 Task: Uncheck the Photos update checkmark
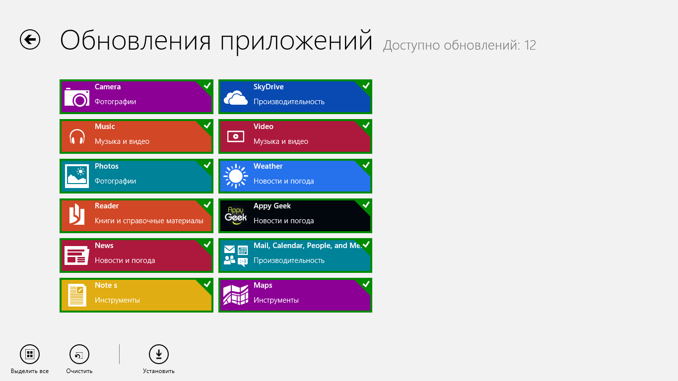[207, 165]
